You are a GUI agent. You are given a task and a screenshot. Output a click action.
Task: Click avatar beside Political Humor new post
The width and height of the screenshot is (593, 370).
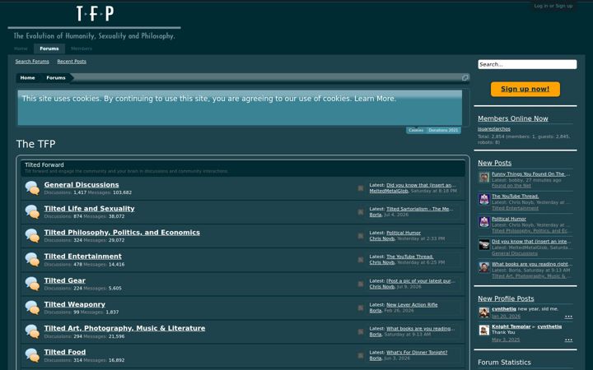[x=484, y=222]
